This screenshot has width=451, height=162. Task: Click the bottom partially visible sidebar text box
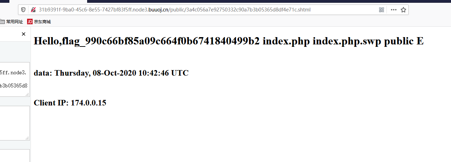[x=15, y=156]
